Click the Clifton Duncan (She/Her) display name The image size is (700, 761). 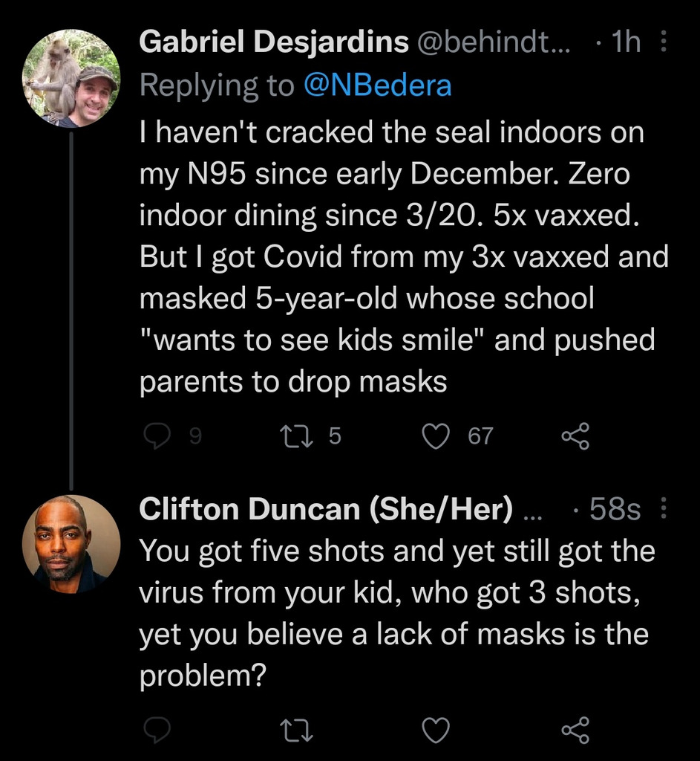click(x=327, y=509)
